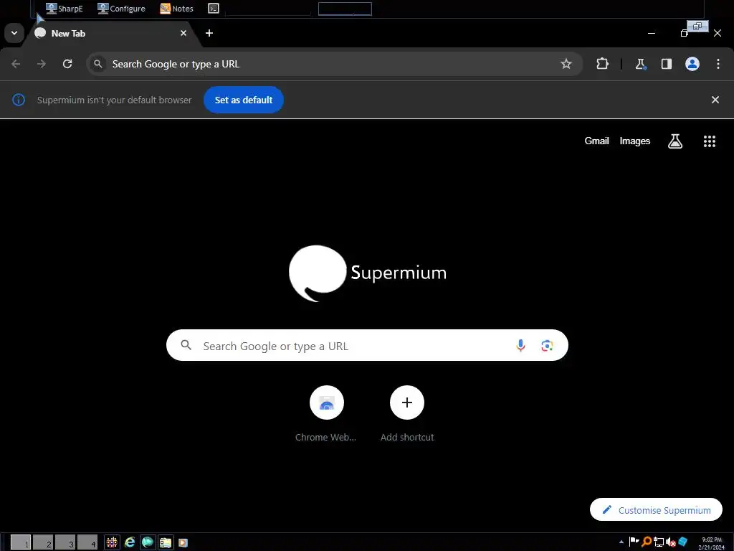Click the page search box

click(367, 345)
